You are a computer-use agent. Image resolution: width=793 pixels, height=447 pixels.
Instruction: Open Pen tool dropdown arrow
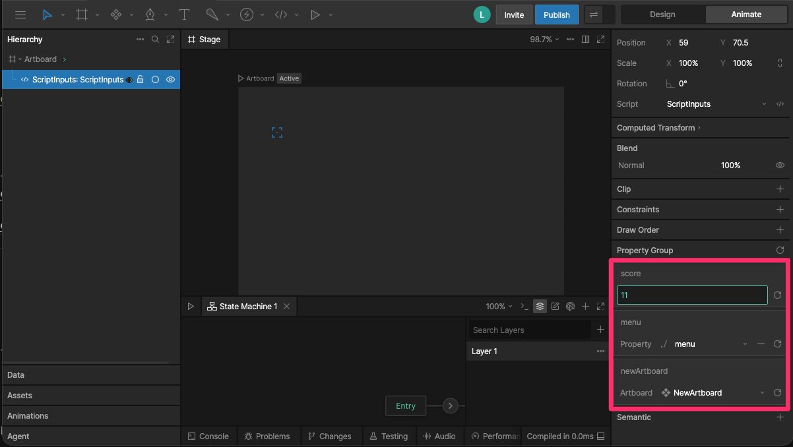point(166,15)
